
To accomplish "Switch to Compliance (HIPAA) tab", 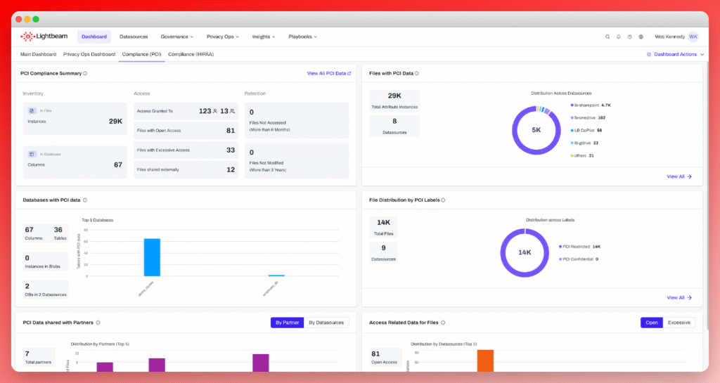I will tap(191, 54).
